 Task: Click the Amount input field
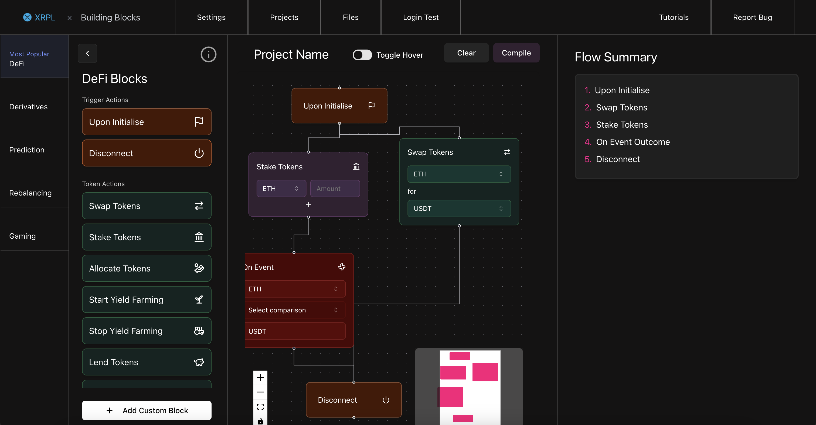coord(335,189)
